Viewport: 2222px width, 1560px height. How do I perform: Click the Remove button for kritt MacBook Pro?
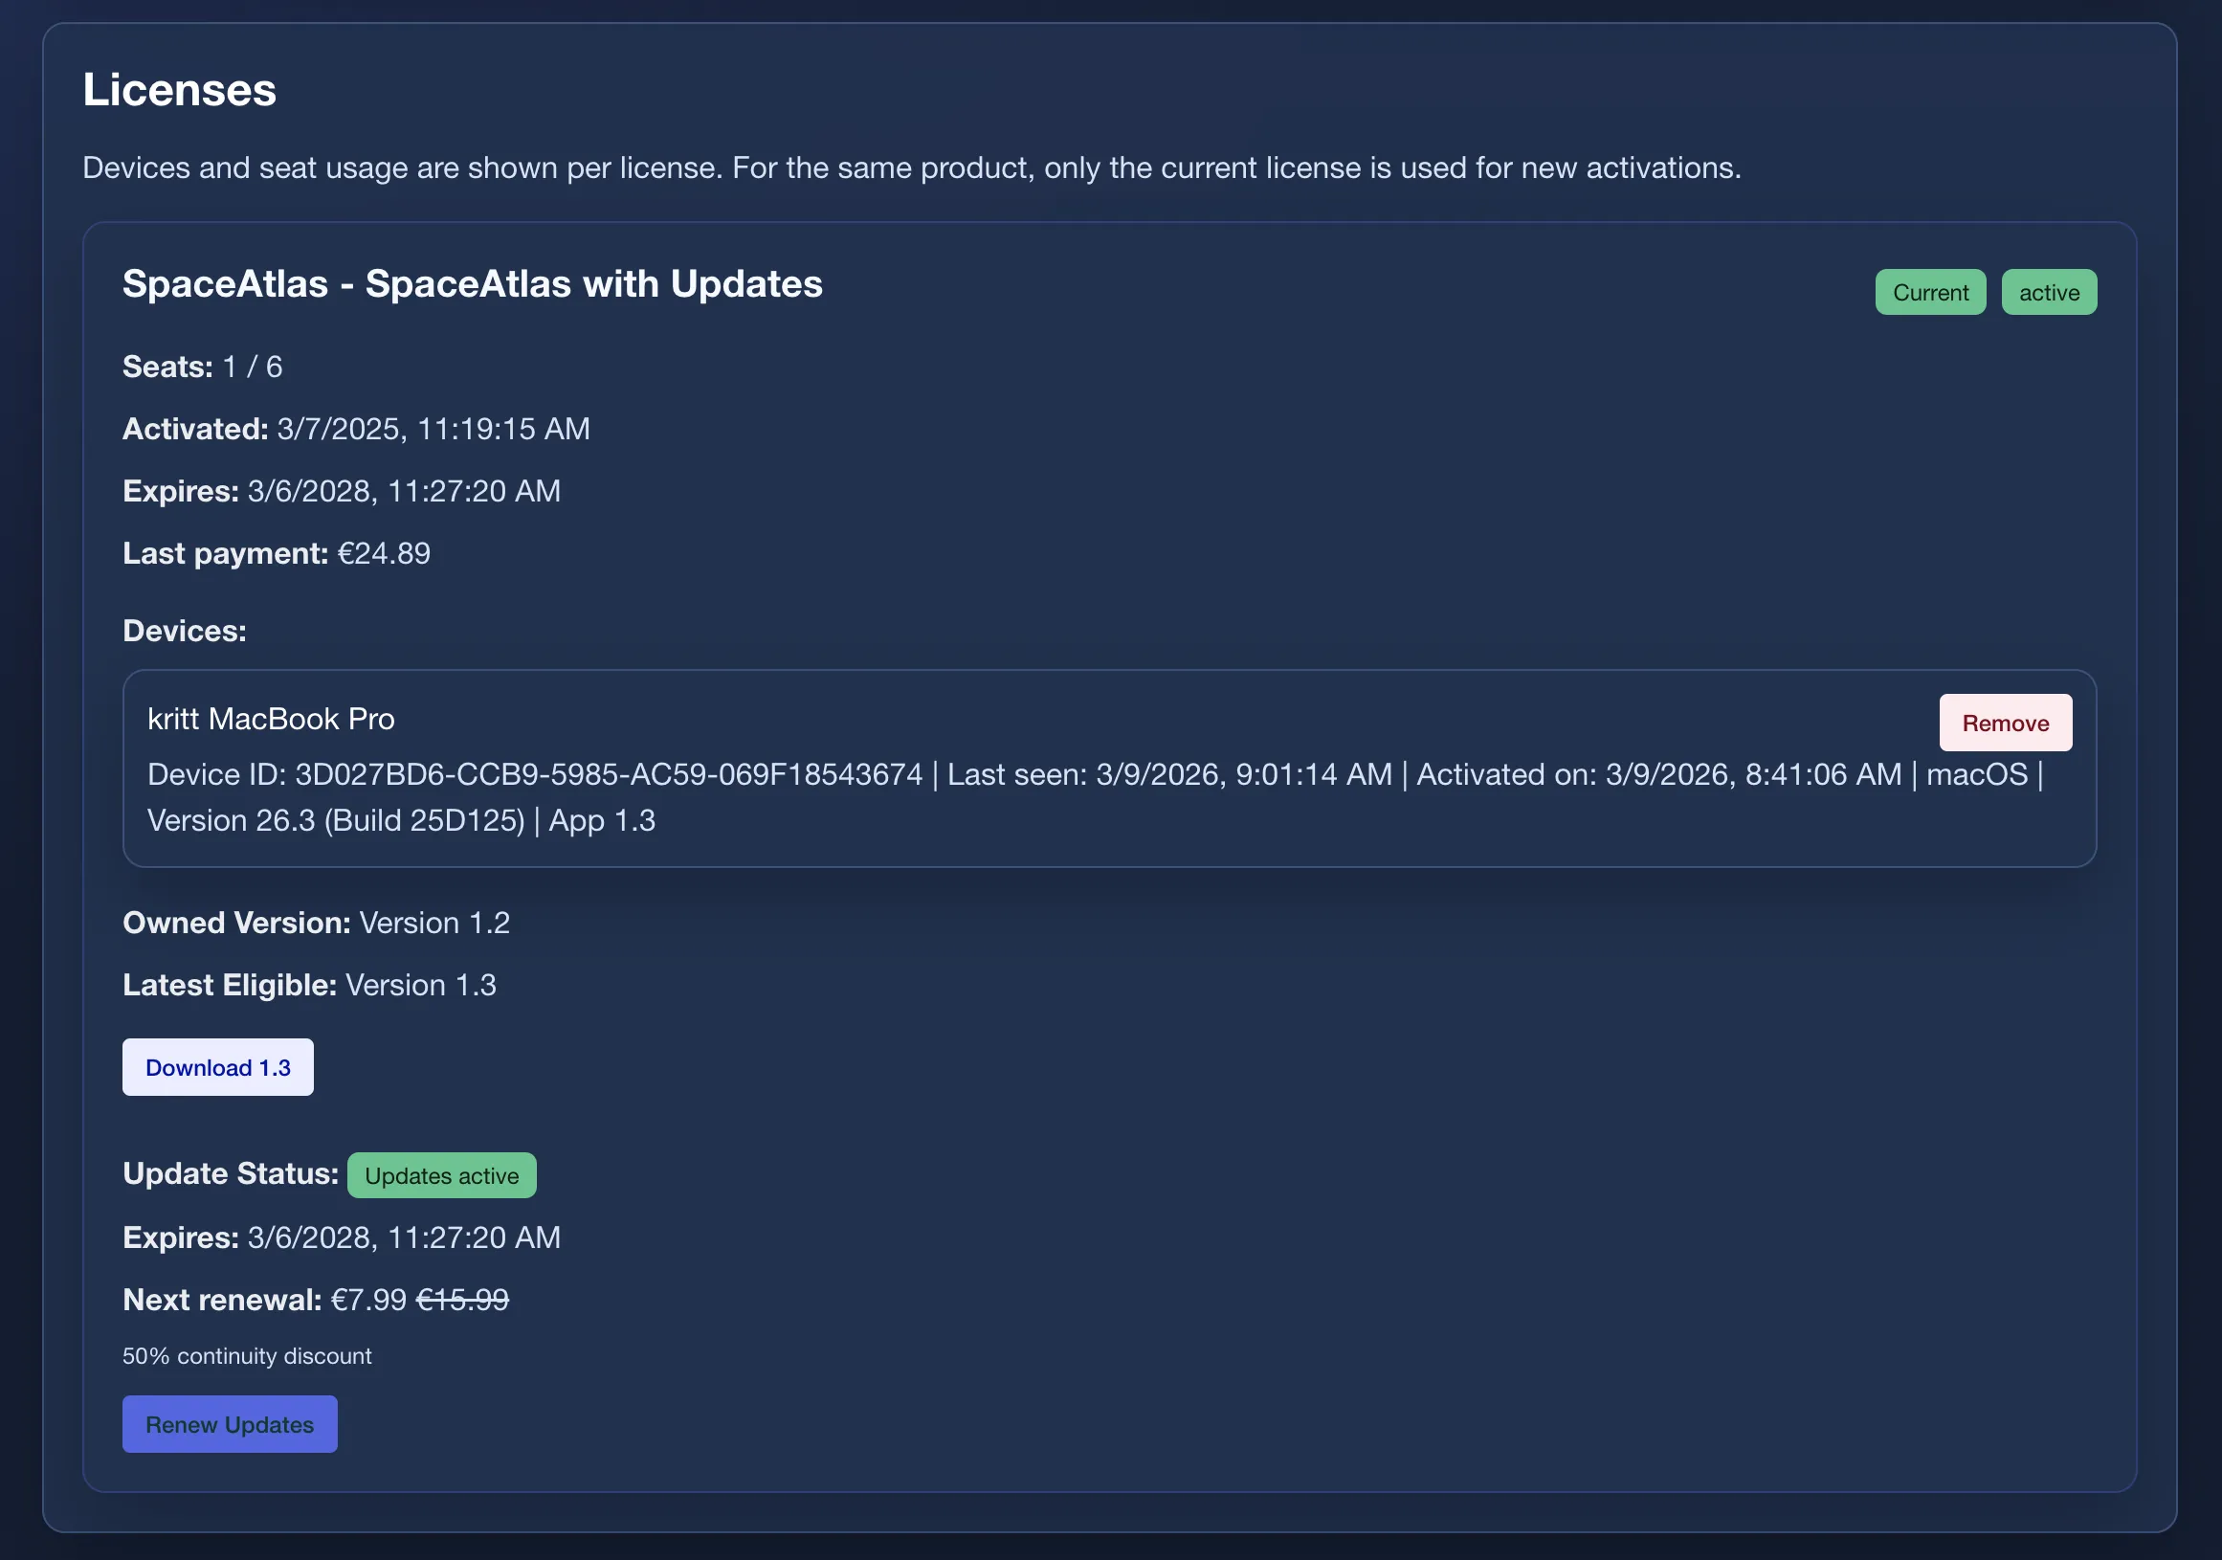[x=2003, y=722]
